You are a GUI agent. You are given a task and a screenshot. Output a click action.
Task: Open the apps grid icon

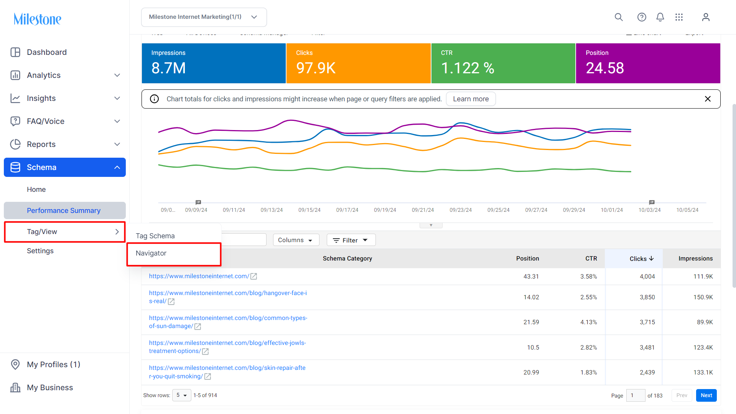pos(679,17)
